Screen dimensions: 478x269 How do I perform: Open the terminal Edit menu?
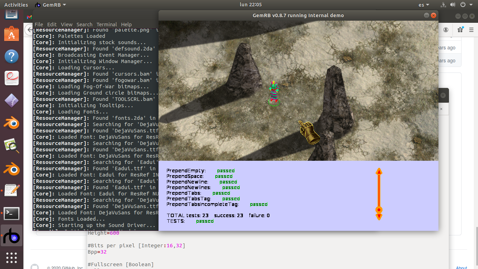[x=52, y=25]
